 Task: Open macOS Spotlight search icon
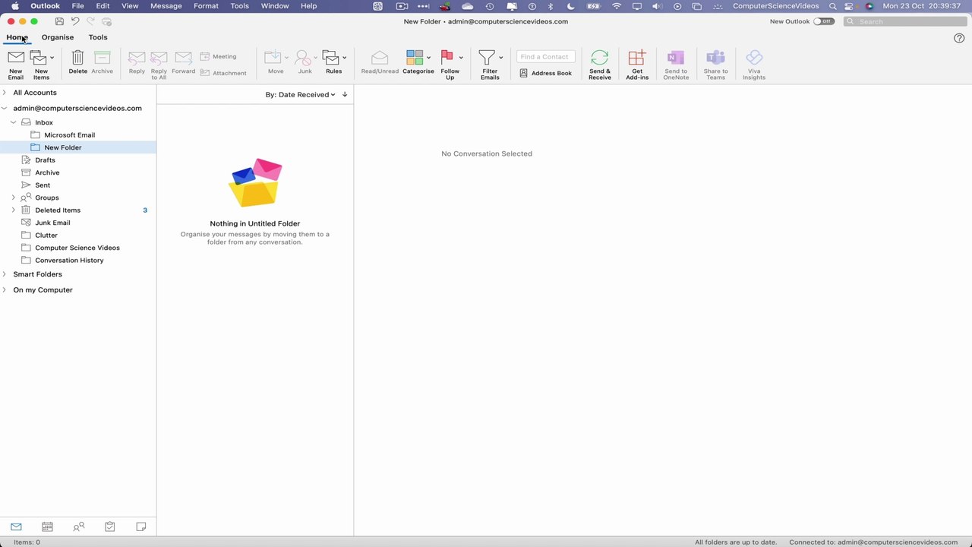click(833, 6)
